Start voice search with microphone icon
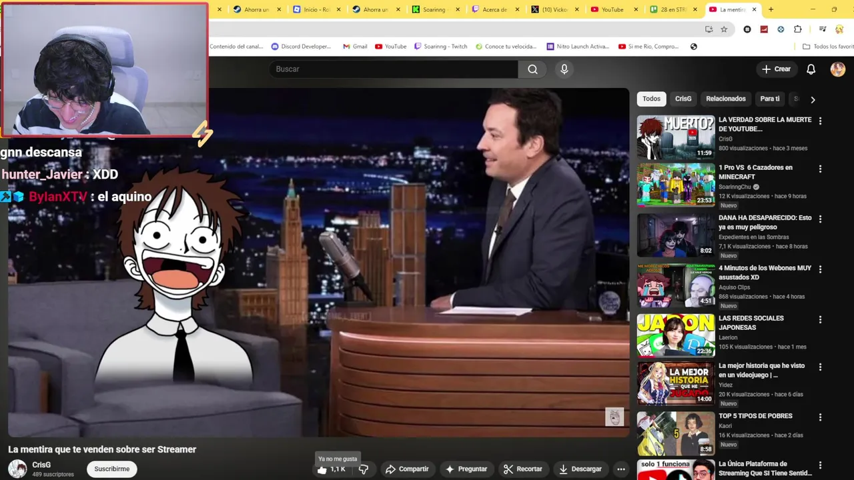The height and width of the screenshot is (480, 854). 564,69
